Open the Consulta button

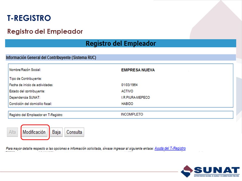click(x=74, y=132)
